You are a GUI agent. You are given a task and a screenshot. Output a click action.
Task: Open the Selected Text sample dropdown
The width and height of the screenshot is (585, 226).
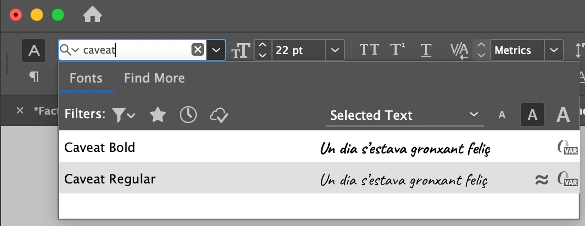[405, 115]
